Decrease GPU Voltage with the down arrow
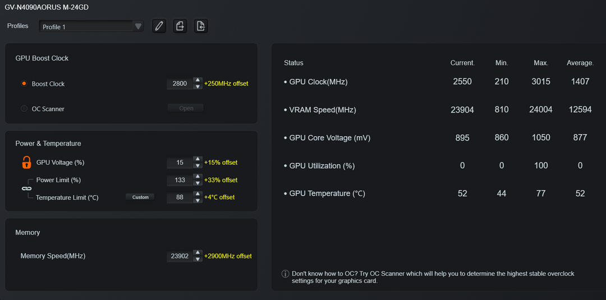Viewport: 606px width, 300px height. tap(198, 165)
